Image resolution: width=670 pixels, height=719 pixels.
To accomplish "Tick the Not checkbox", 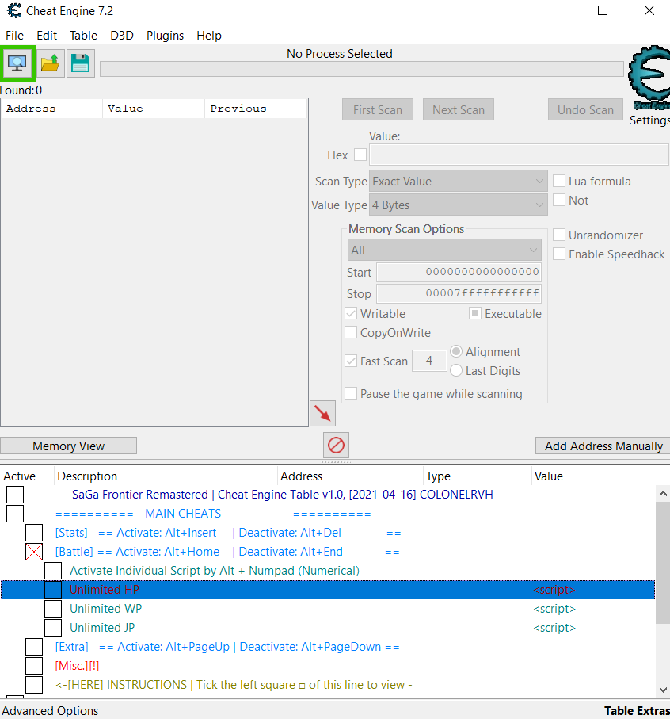I will coord(558,200).
